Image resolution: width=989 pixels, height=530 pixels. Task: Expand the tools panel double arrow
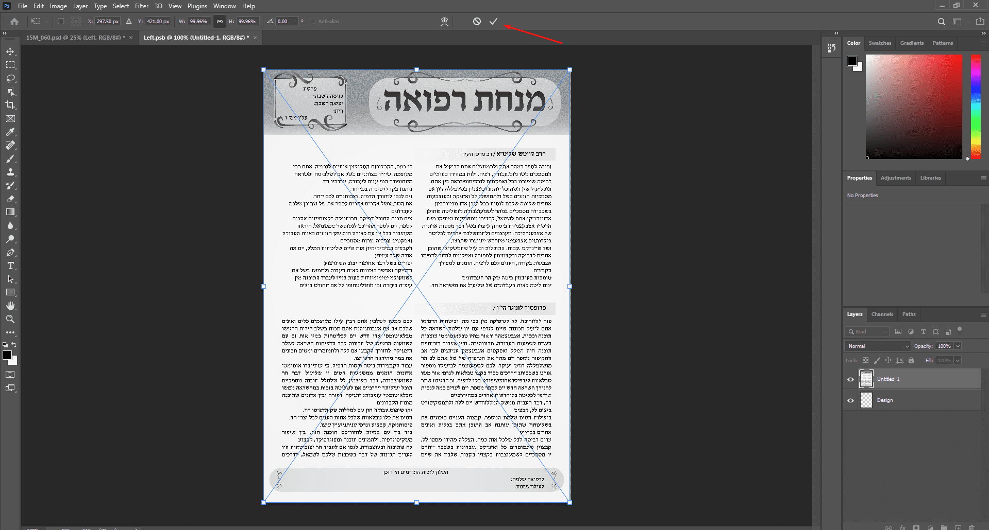tap(5, 33)
